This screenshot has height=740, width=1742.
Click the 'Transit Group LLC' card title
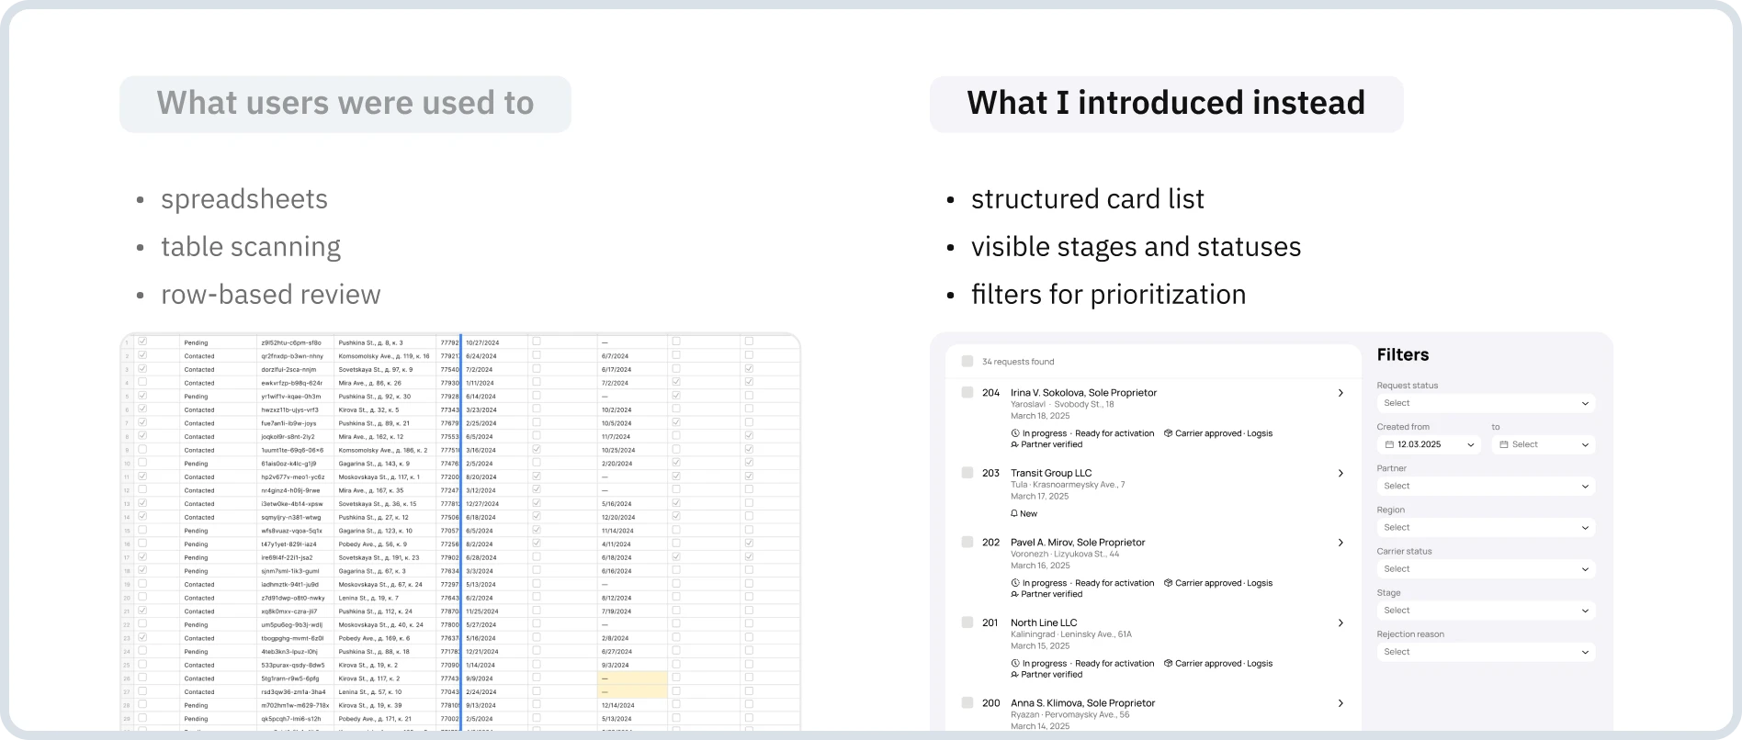pyautogui.click(x=1051, y=473)
